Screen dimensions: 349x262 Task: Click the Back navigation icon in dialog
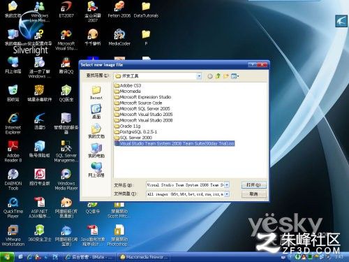click(x=210, y=76)
